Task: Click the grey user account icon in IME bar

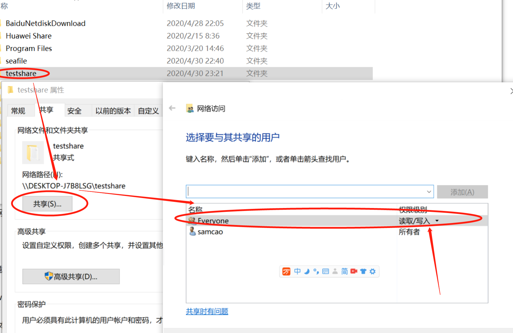Action: 335,271
